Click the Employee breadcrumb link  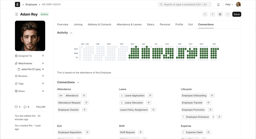pos(31,4)
